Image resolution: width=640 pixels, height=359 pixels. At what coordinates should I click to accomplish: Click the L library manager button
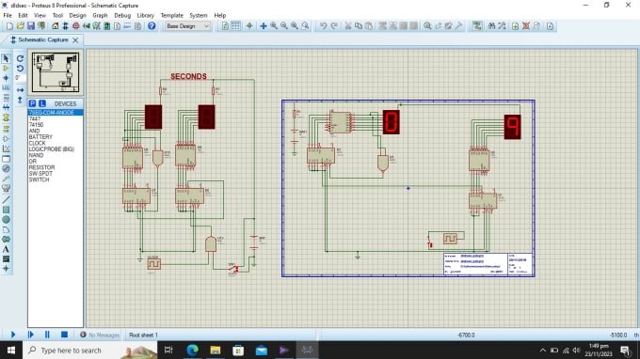coord(42,103)
